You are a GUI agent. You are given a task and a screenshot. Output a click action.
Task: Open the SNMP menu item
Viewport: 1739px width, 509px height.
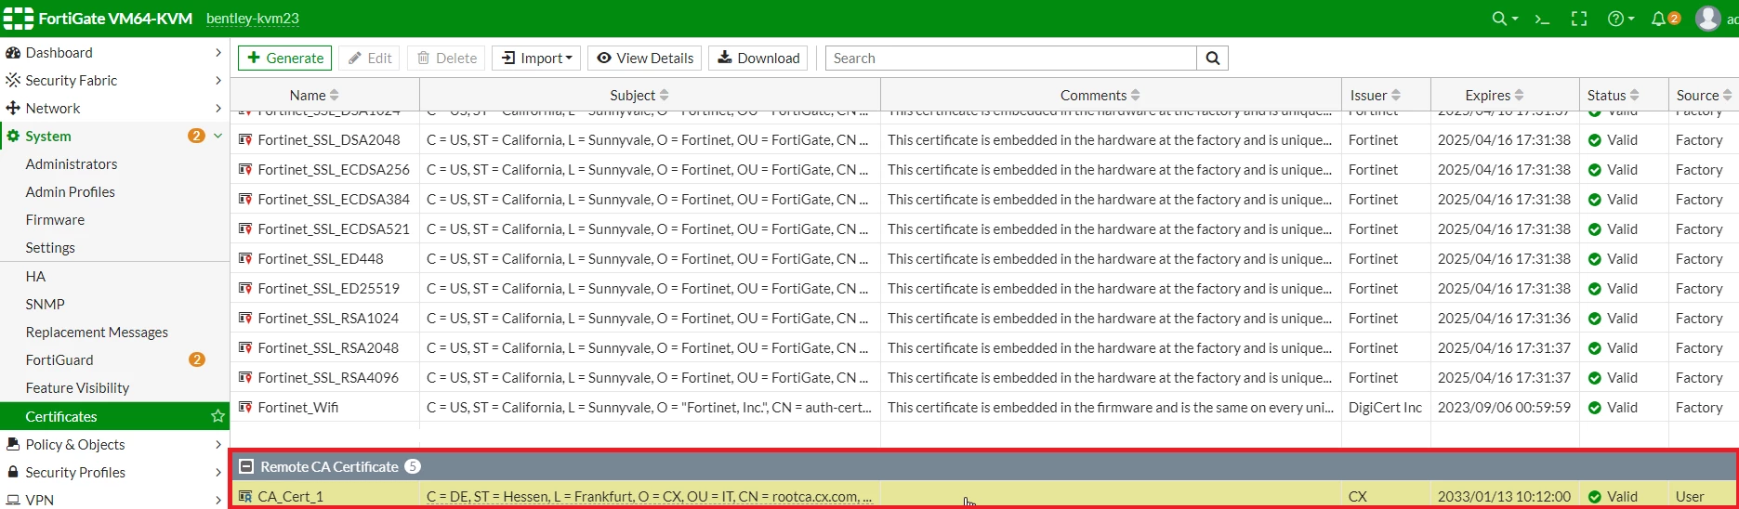(46, 304)
